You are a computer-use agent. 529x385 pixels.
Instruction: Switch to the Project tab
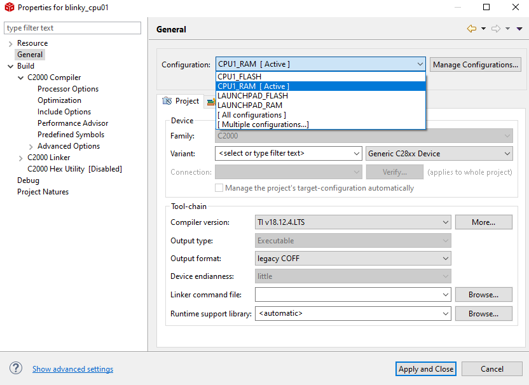(x=181, y=101)
